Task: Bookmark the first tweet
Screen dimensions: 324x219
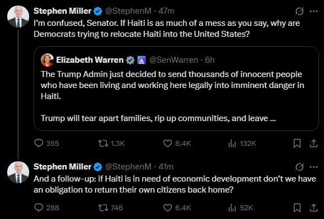Action: 297,143
